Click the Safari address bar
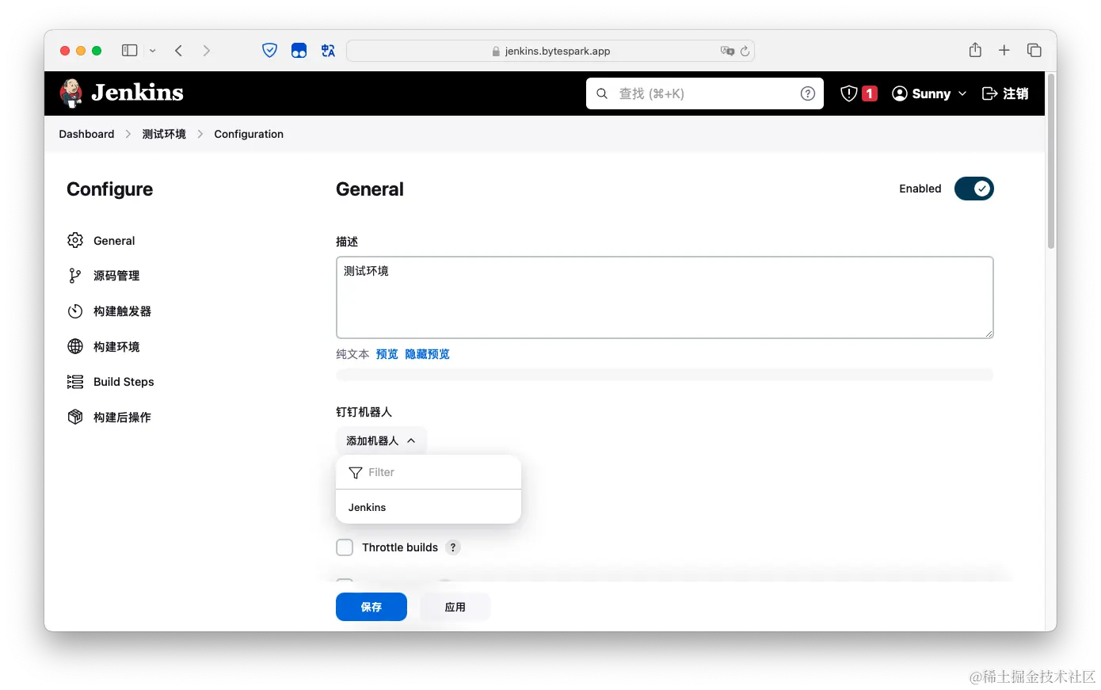Viewport: 1101px width, 690px height. pos(550,51)
